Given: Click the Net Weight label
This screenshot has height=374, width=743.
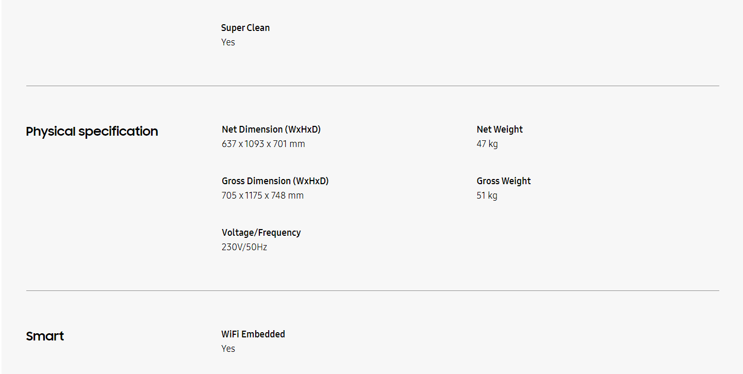Looking at the screenshot, I should click(x=500, y=129).
